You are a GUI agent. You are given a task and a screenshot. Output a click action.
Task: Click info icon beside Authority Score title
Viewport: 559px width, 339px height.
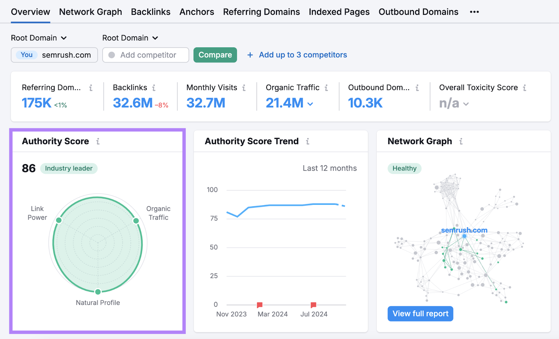coord(98,141)
